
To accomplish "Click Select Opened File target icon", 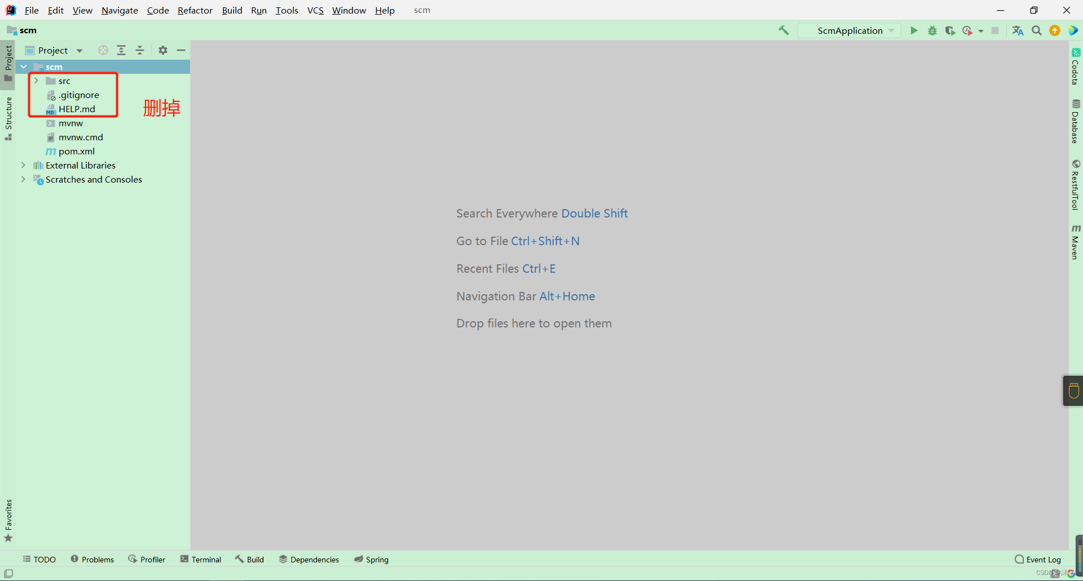I will coord(103,50).
